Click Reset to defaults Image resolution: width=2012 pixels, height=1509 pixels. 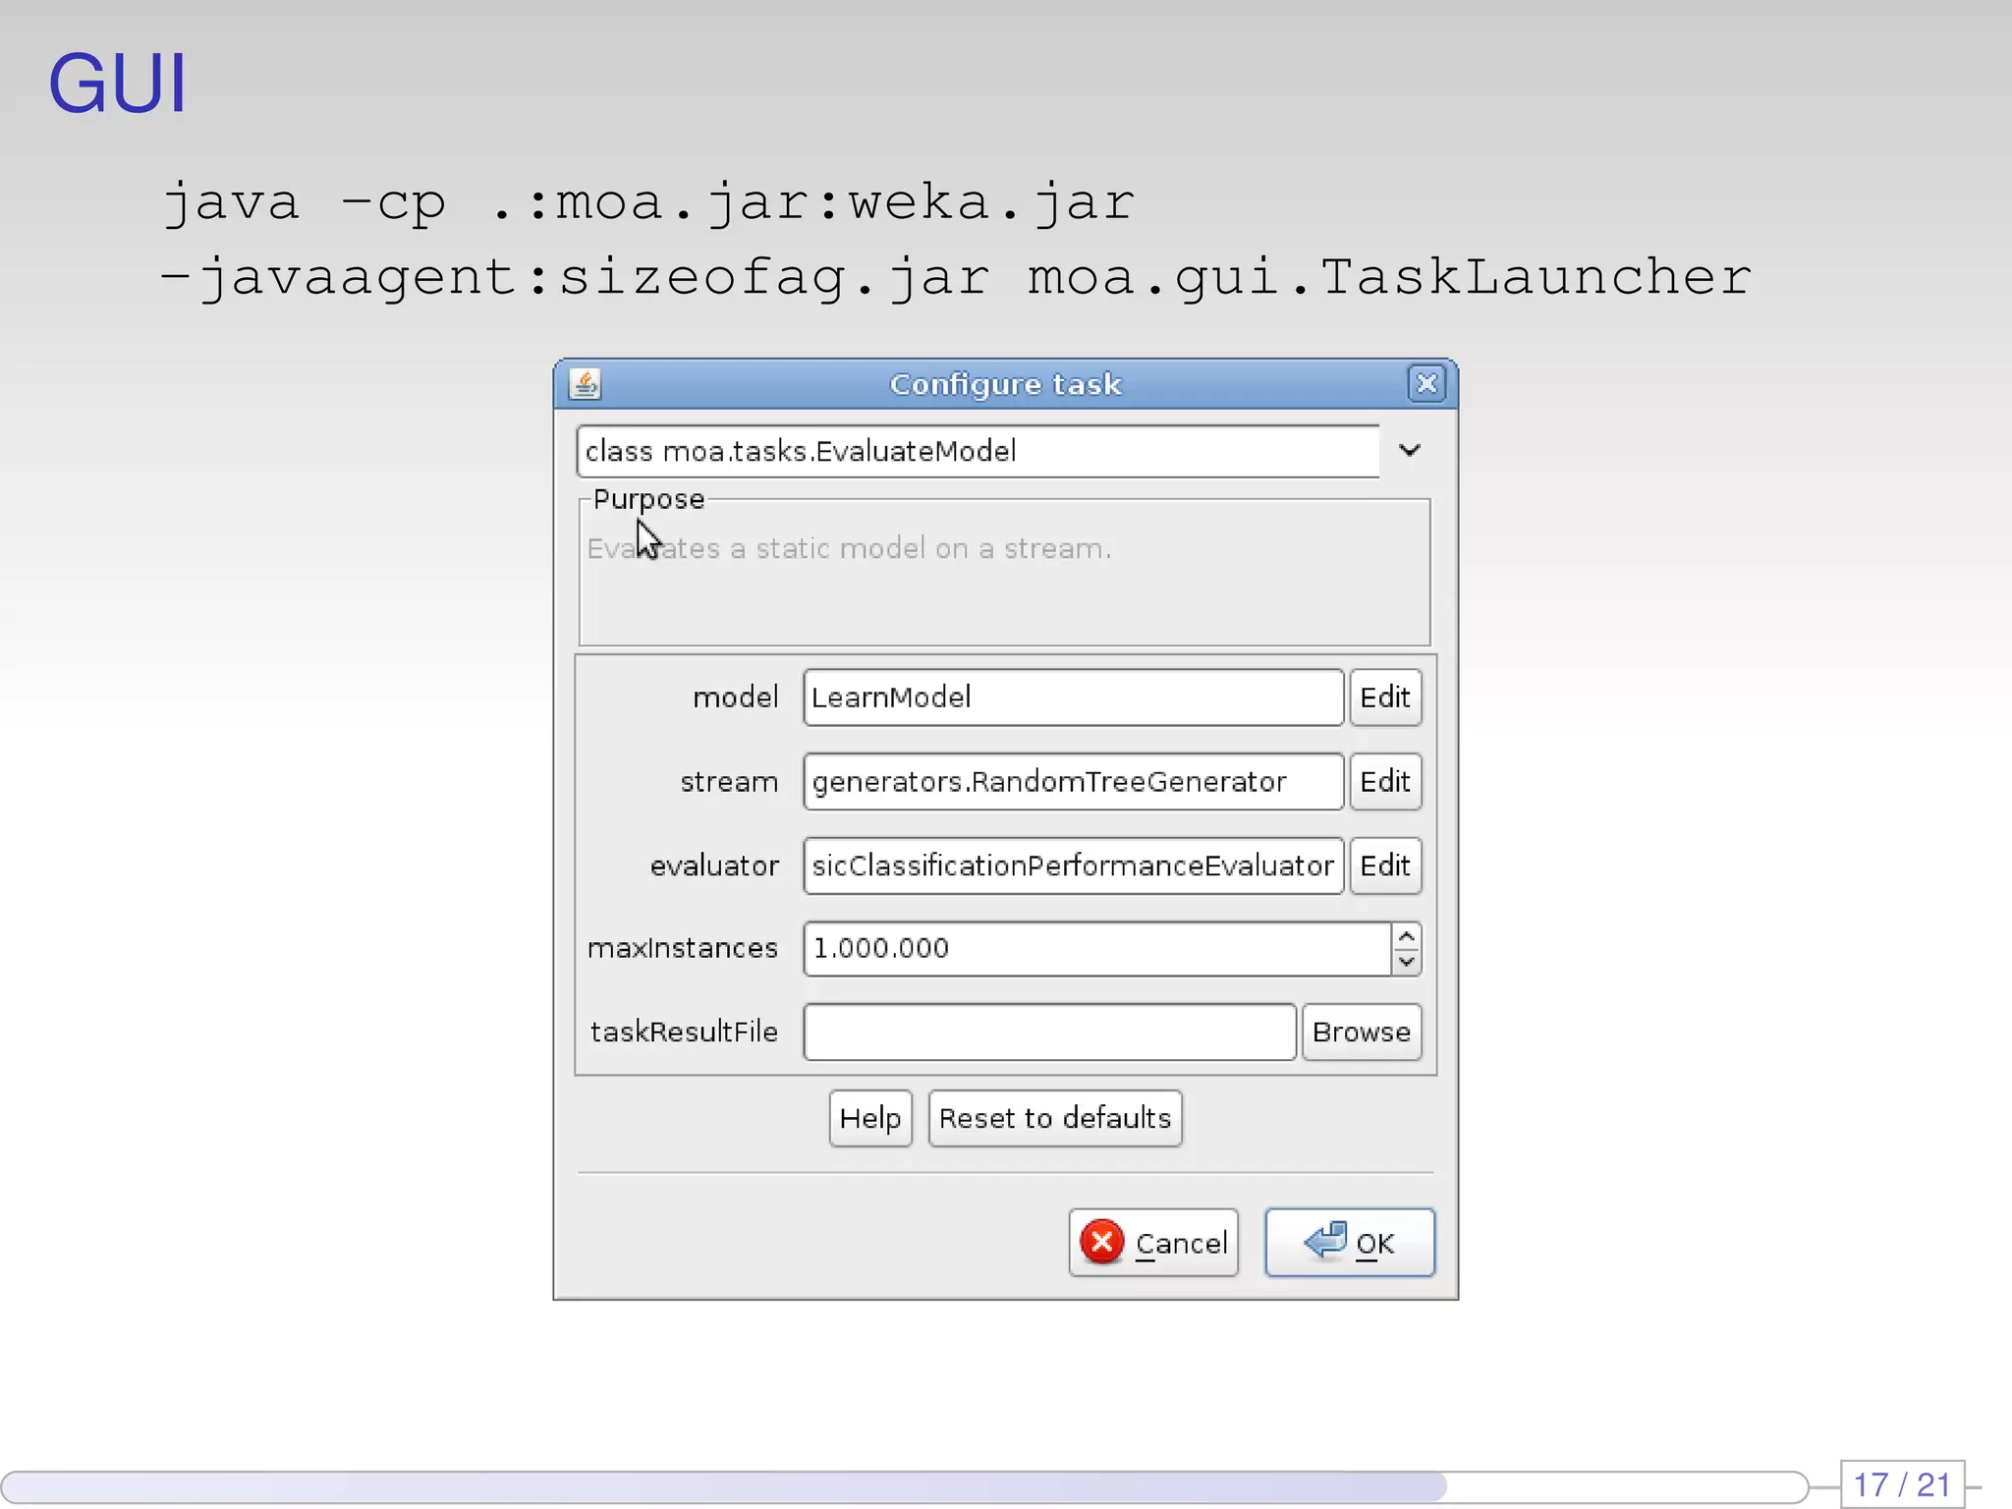(x=1055, y=1118)
